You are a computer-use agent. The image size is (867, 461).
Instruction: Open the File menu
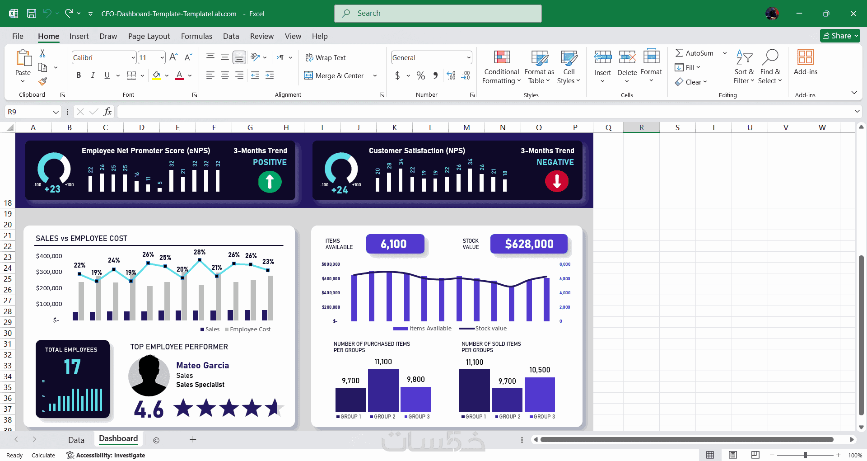pos(18,36)
